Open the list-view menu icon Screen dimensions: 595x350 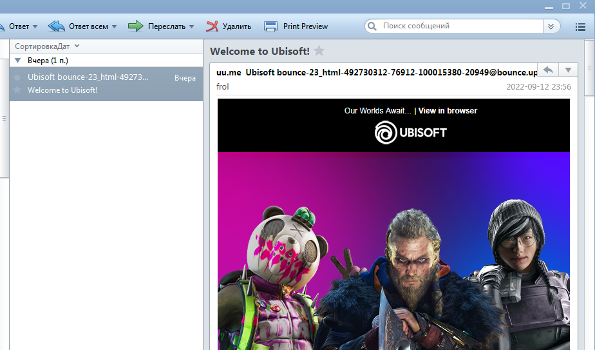580,26
